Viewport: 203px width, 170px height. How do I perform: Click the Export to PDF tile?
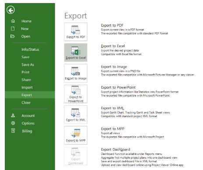point(76,32)
